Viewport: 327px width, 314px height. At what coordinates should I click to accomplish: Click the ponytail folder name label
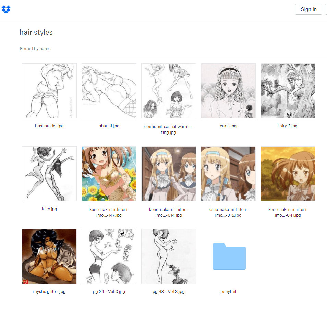click(x=228, y=292)
